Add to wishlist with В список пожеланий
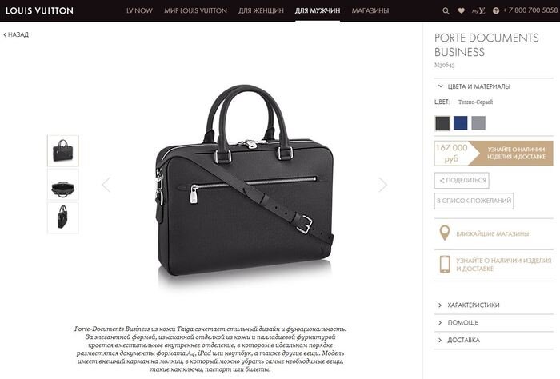 (474, 201)
